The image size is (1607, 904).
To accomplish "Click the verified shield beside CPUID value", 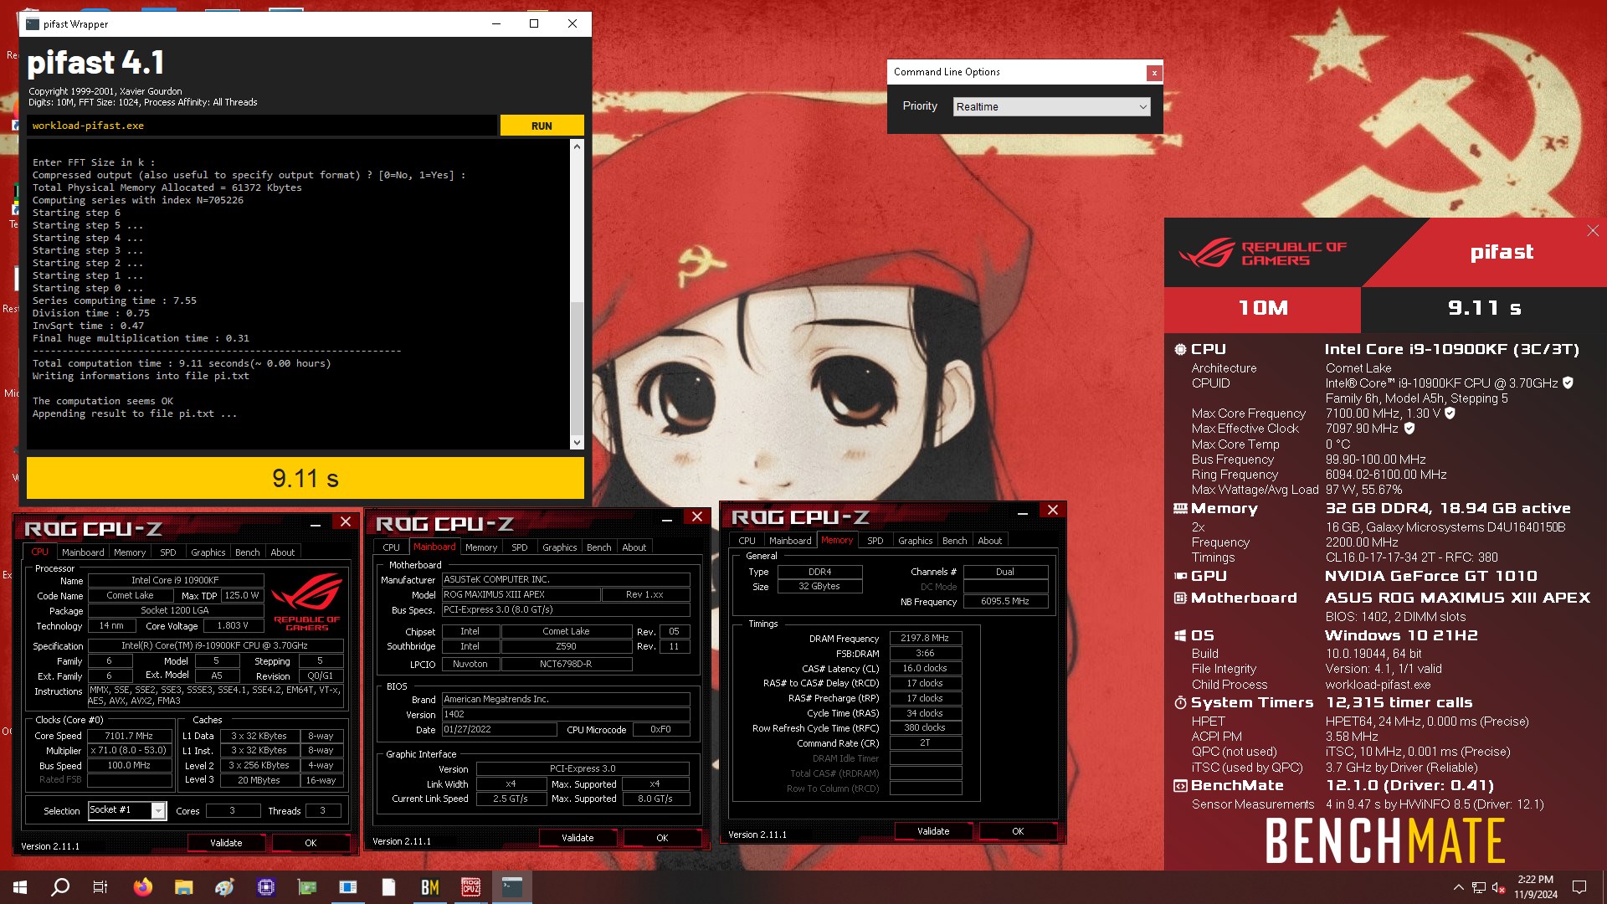I will (1568, 383).
